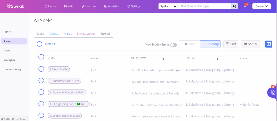Open the Help Center link
The image size is (277, 121).
pos(19,119)
